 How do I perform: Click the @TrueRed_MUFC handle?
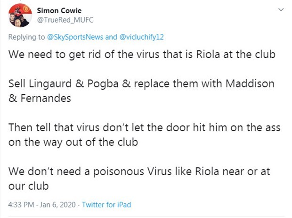click(x=60, y=20)
